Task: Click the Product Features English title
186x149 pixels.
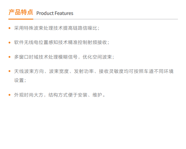Action: click(x=55, y=13)
